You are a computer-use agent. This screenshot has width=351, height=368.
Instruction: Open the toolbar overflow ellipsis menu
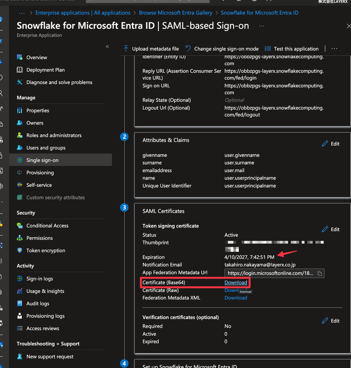click(x=334, y=48)
